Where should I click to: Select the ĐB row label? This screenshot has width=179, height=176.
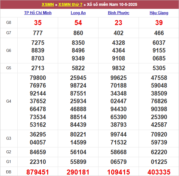point(9,172)
